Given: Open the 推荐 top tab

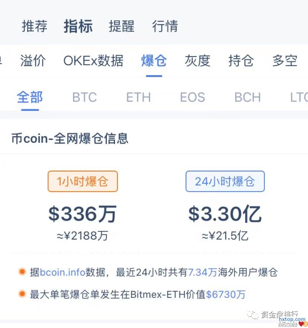Looking at the screenshot, I should (35, 26).
